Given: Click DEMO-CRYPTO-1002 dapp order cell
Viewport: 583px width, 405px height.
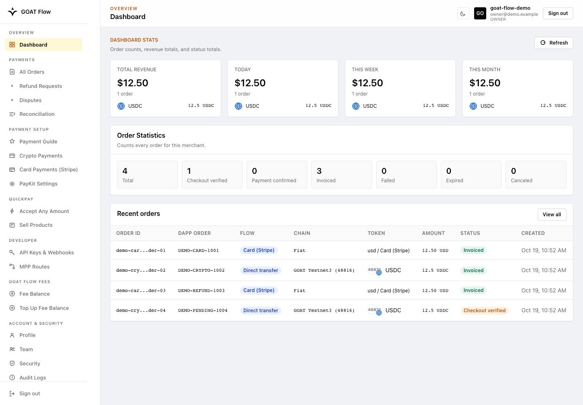Looking at the screenshot, I should coord(201,271).
